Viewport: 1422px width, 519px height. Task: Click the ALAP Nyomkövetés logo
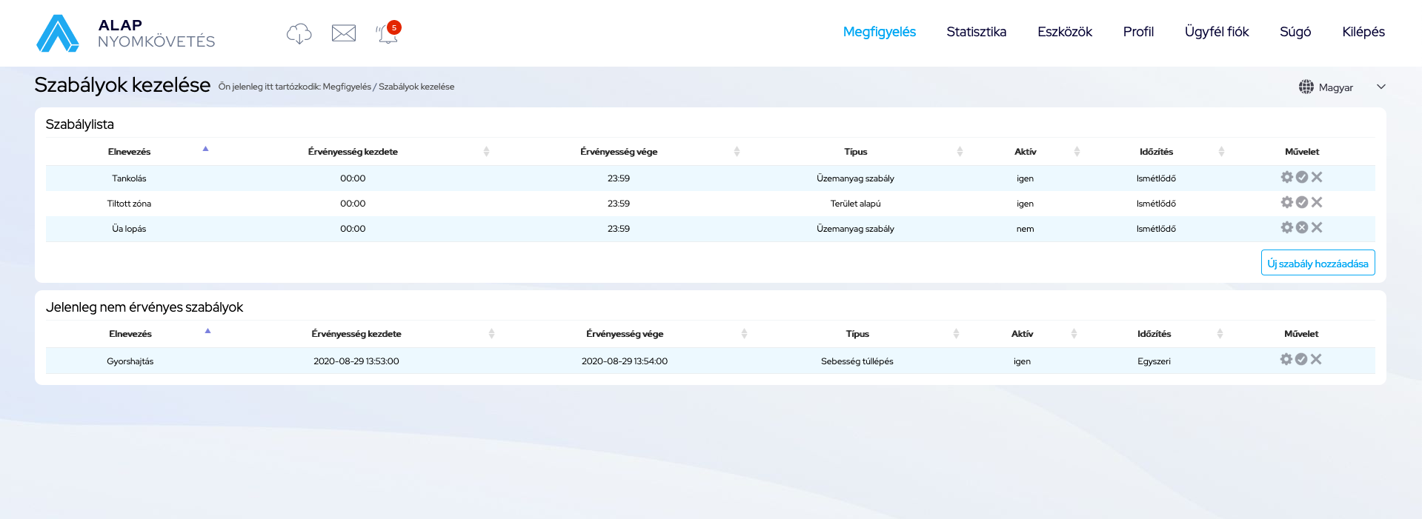[x=126, y=33]
